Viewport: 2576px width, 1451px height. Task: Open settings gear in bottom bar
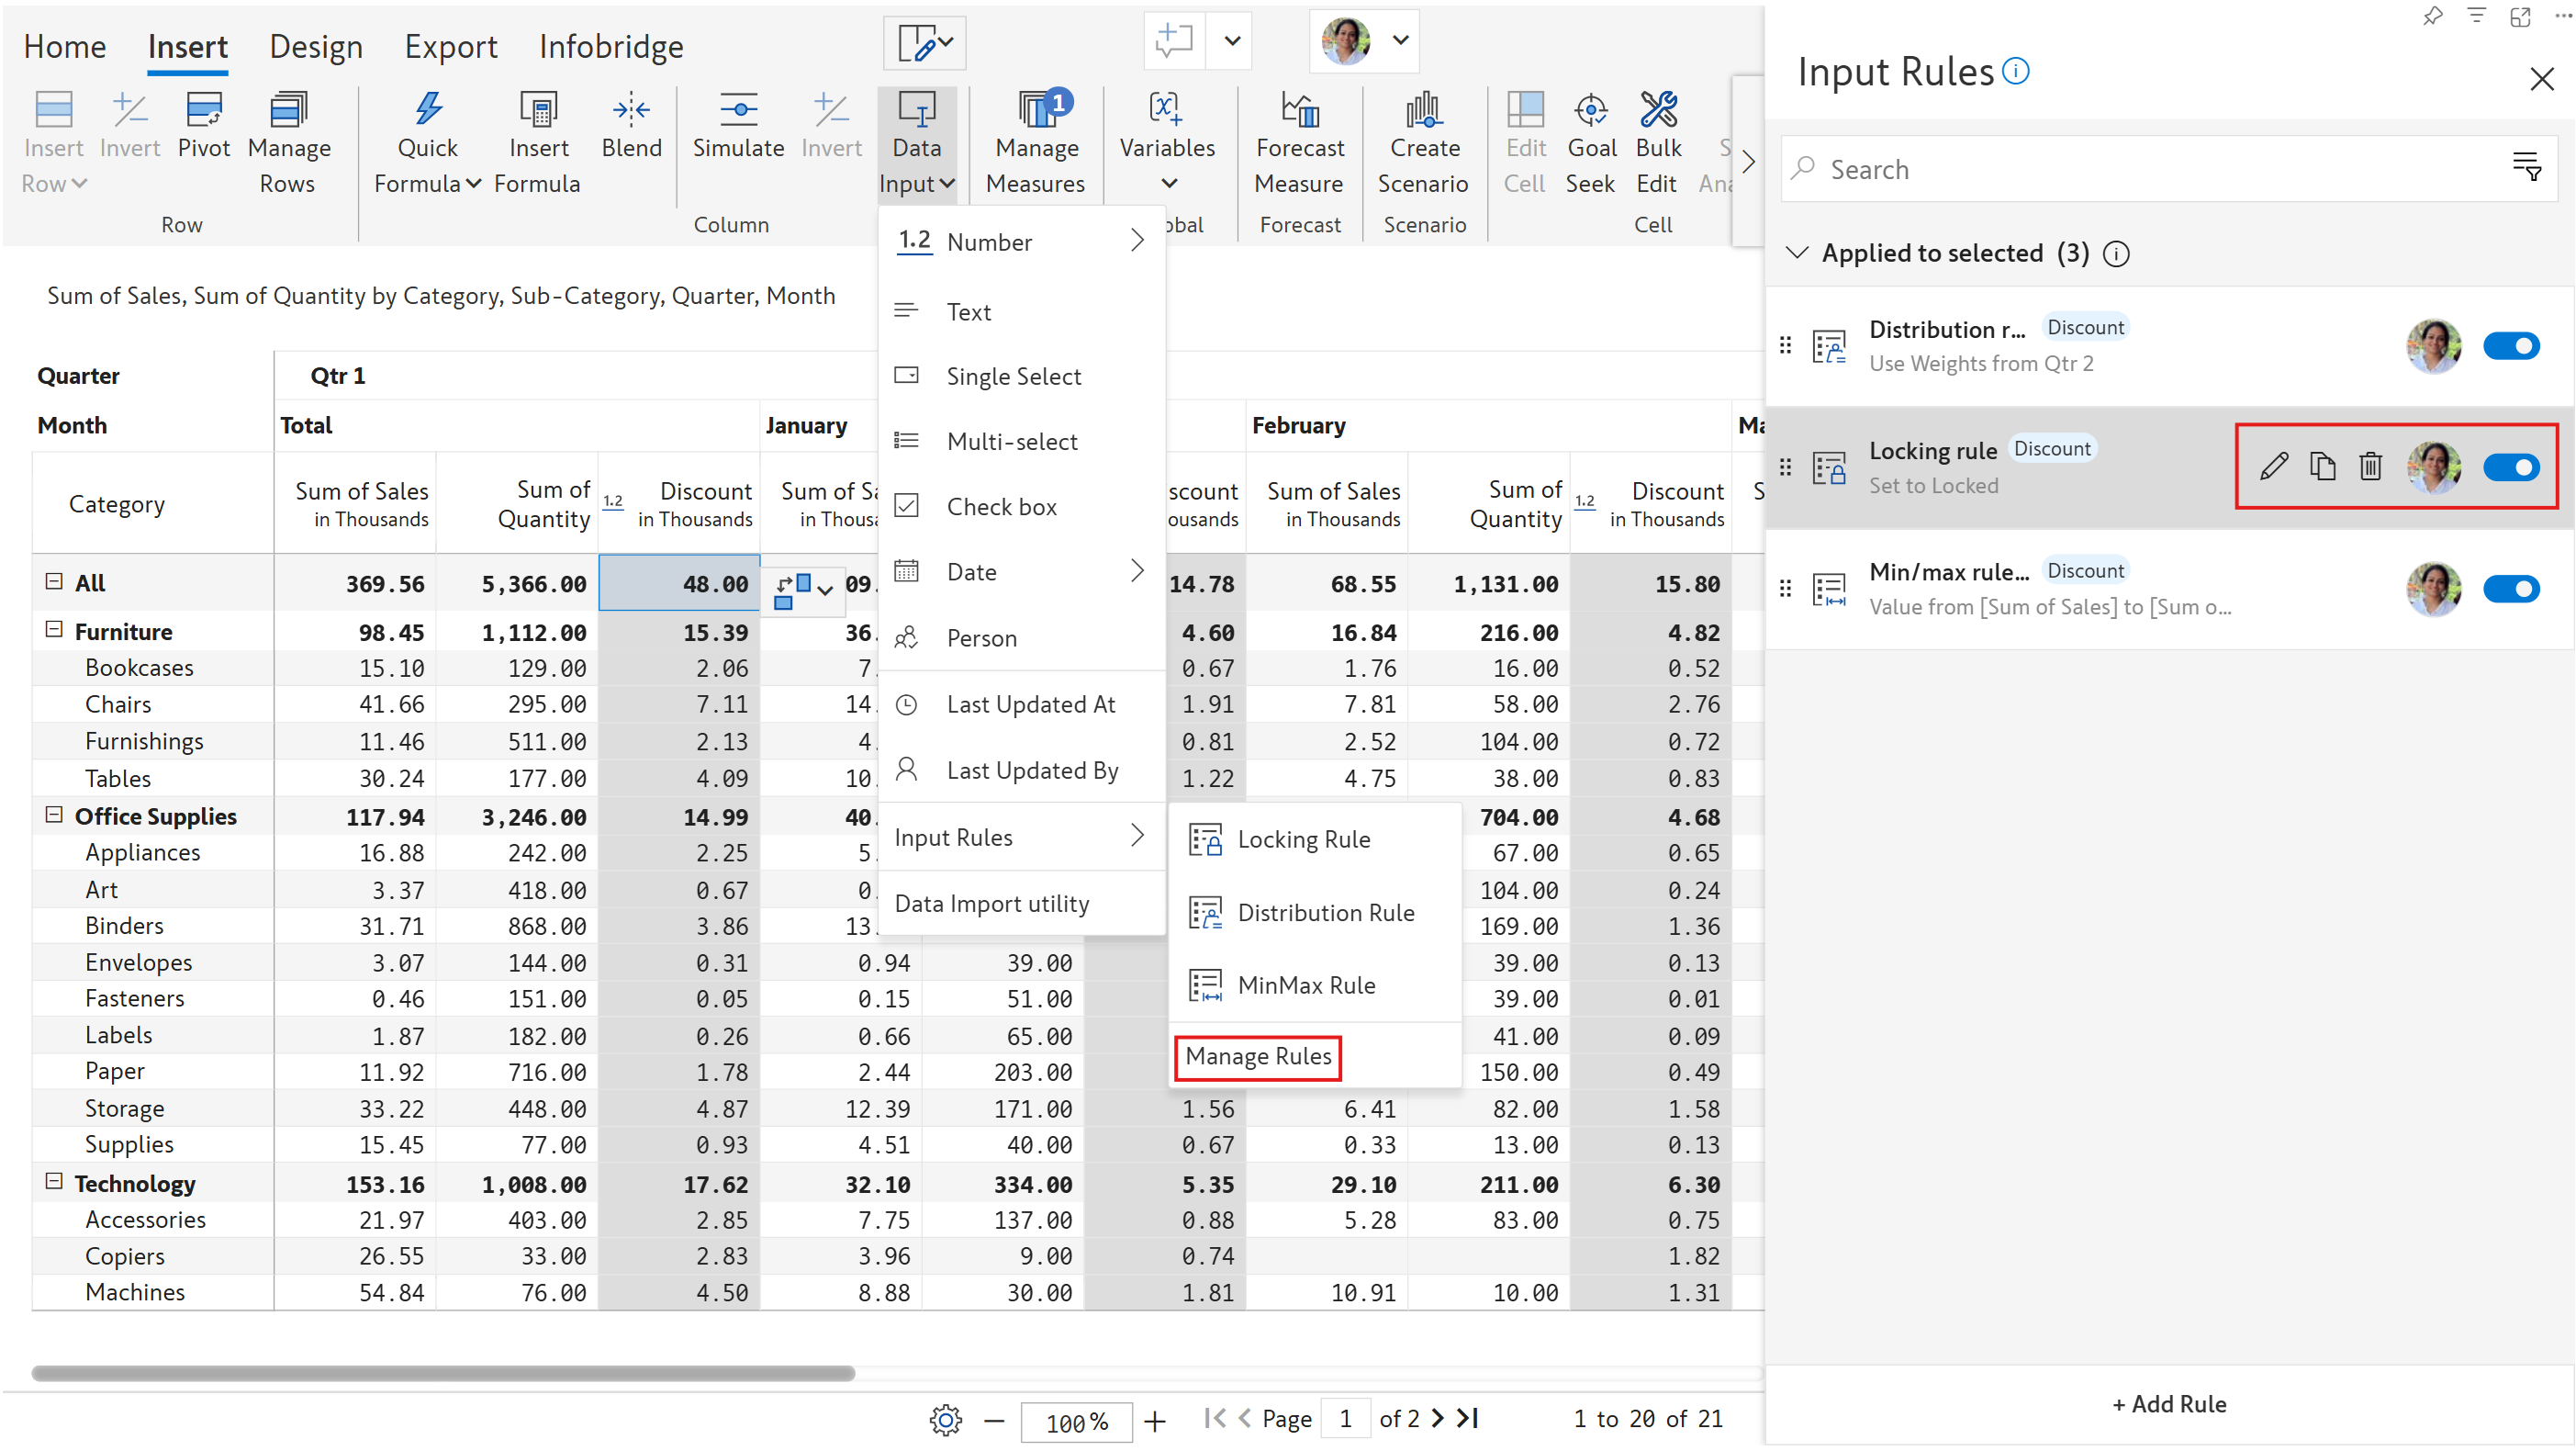click(x=945, y=1419)
